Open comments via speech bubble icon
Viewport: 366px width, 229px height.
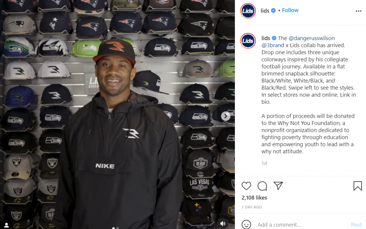262,186
